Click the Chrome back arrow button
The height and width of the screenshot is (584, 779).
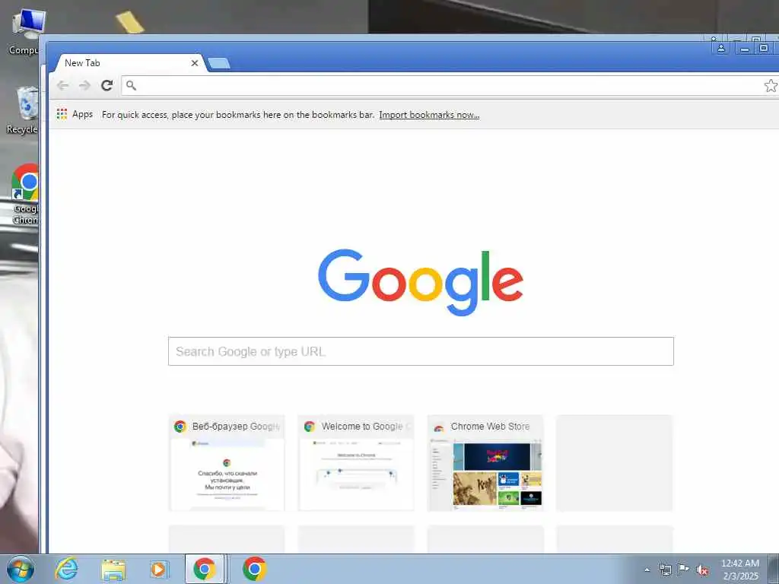[62, 85]
